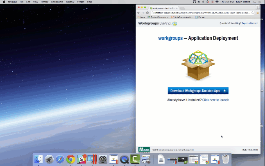Bookmark this page with star icon
The width and height of the screenshot is (265, 166).
(252, 13)
